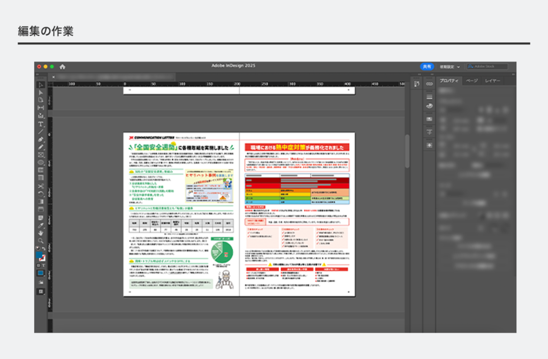The image size is (548, 359).
Task: Click the Adobe Stock search field
Action: coord(487,66)
